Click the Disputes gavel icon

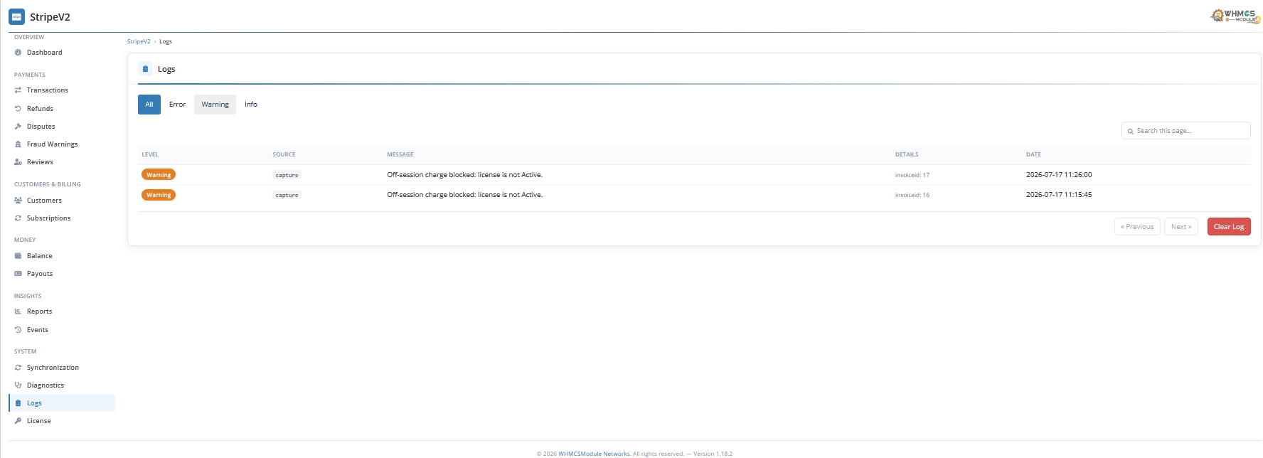click(x=18, y=127)
